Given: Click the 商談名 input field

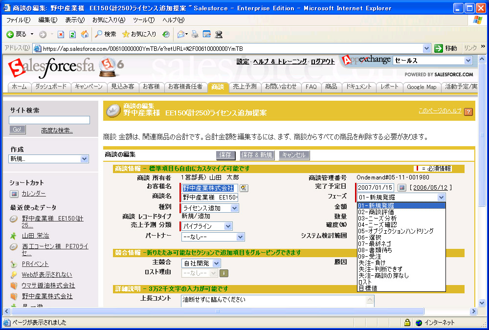Looking at the screenshot, I should (210, 198).
